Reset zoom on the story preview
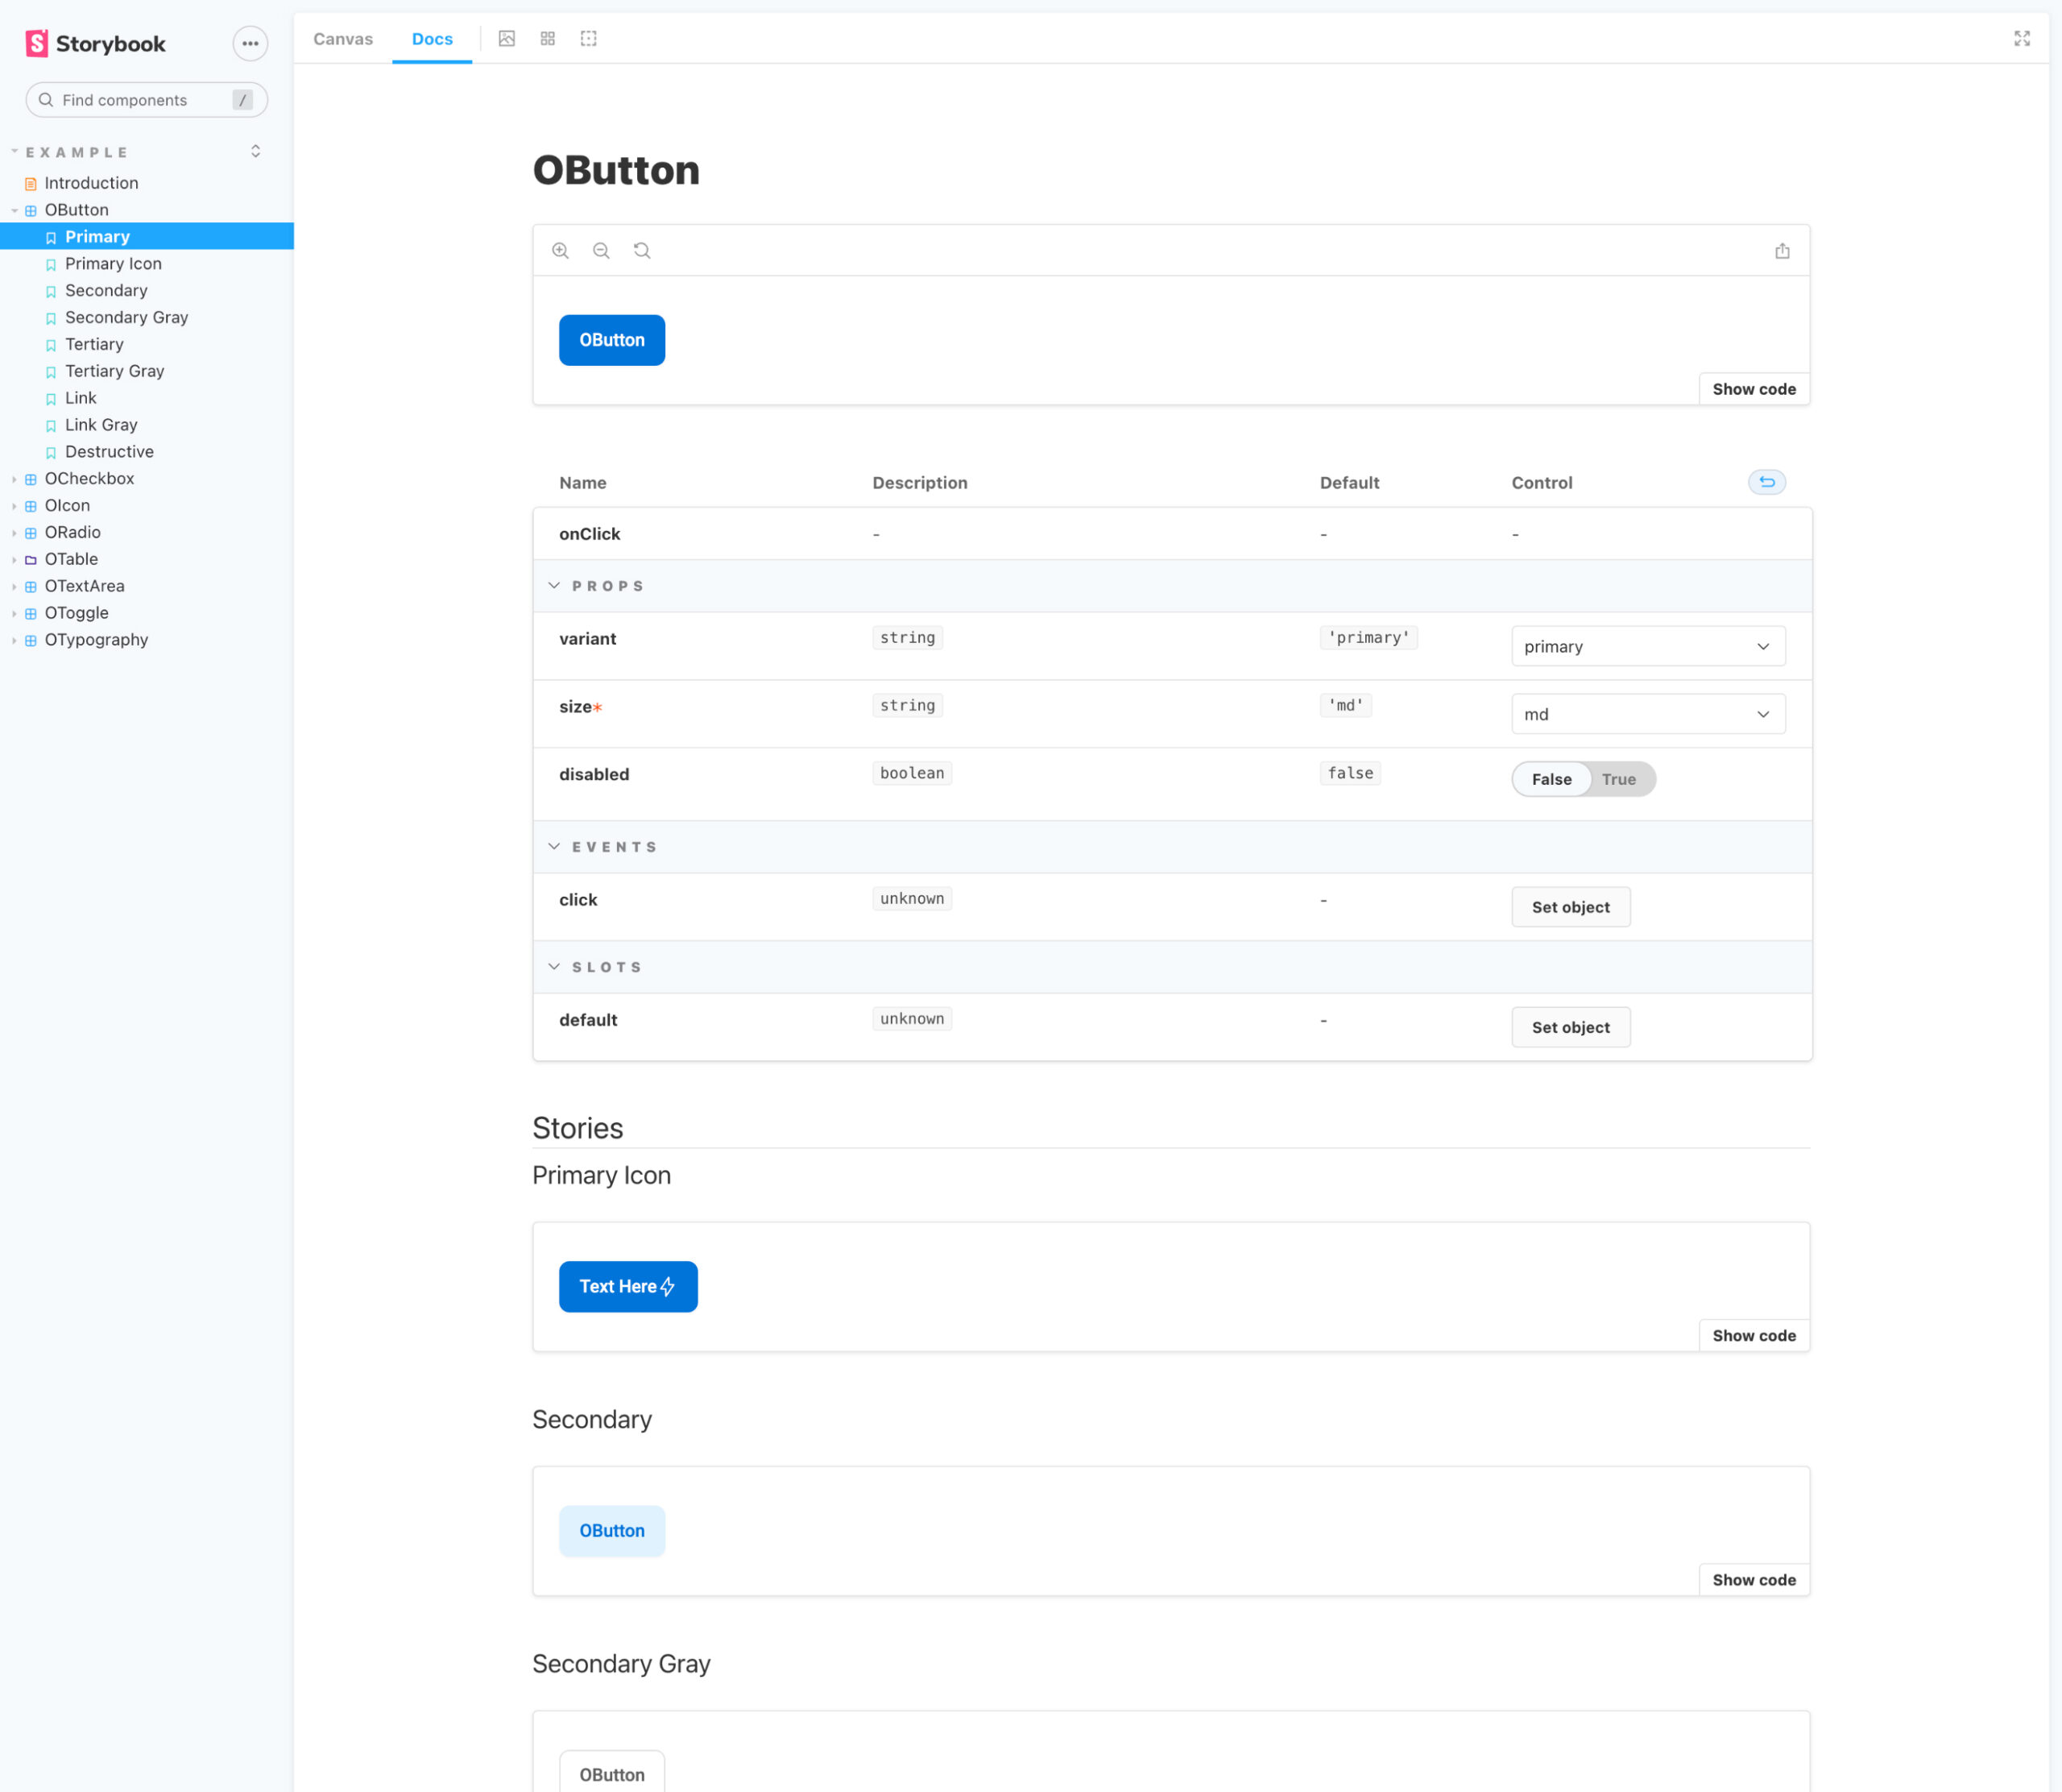 [642, 251]
